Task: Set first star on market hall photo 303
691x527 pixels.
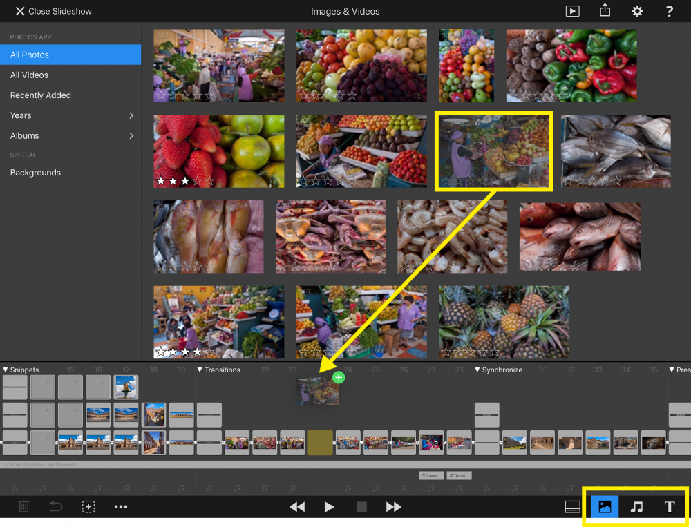Action: click(x=161, y=95)
